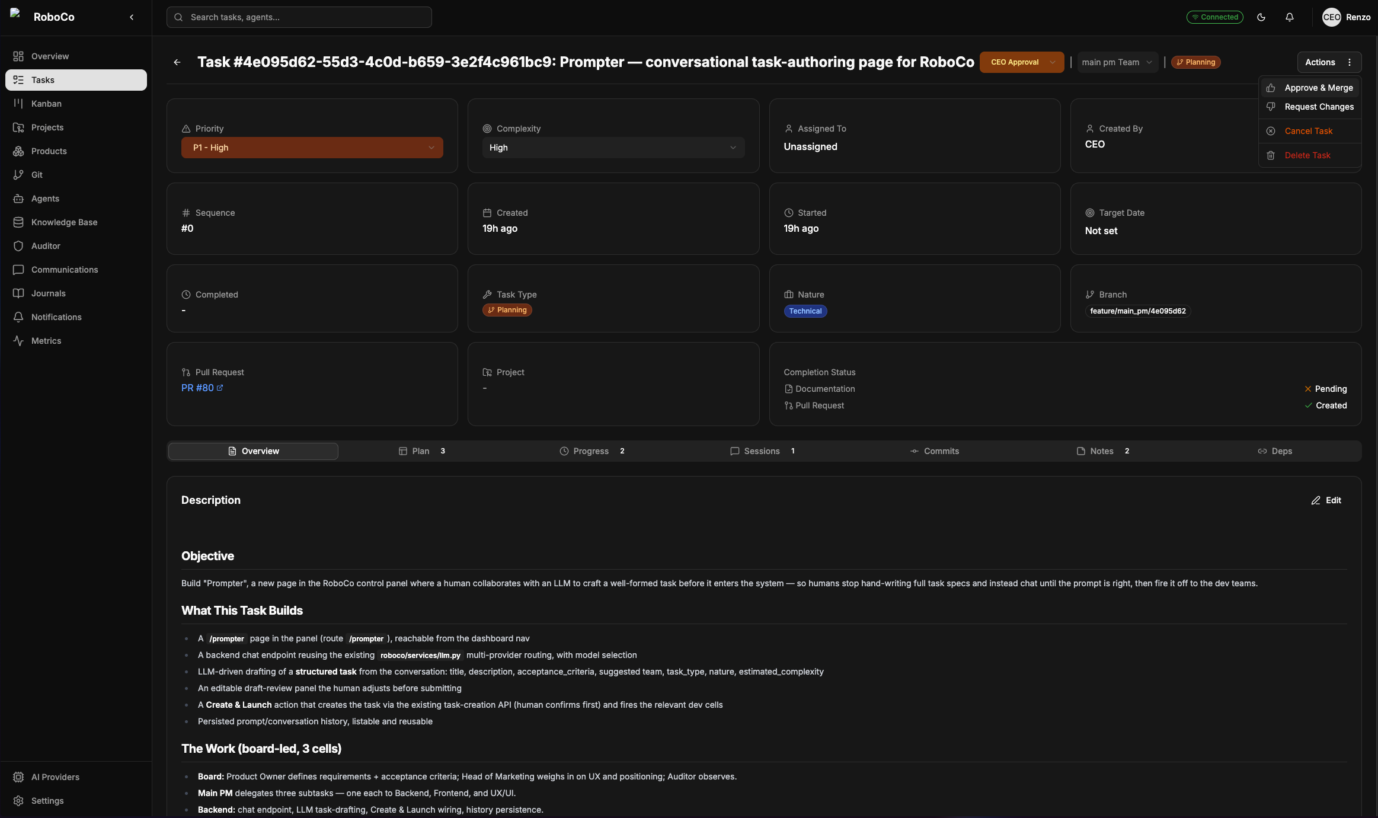The width and height of the screenshot is (1378, 818).
Task: Open the Auditor section
Action: [76, 246]
